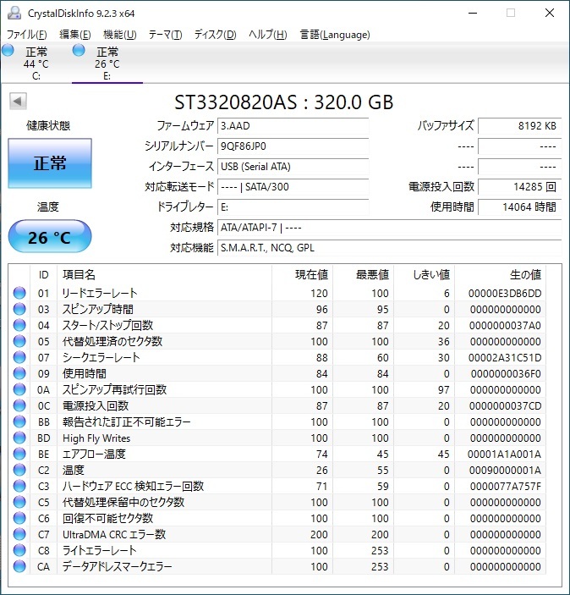
Task: Click the previous disk arrow button
Action: coord(18,101)
